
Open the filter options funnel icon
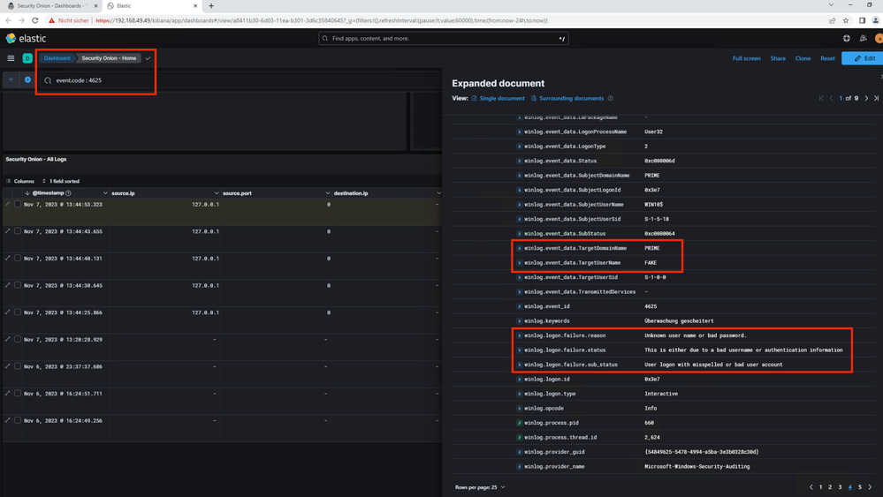[x=11, y=79]
